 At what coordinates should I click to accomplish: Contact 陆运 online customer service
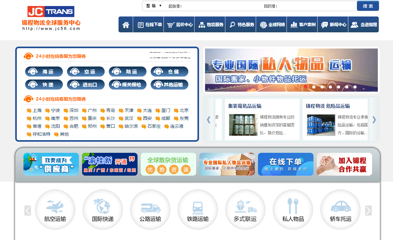pos(128,72)
